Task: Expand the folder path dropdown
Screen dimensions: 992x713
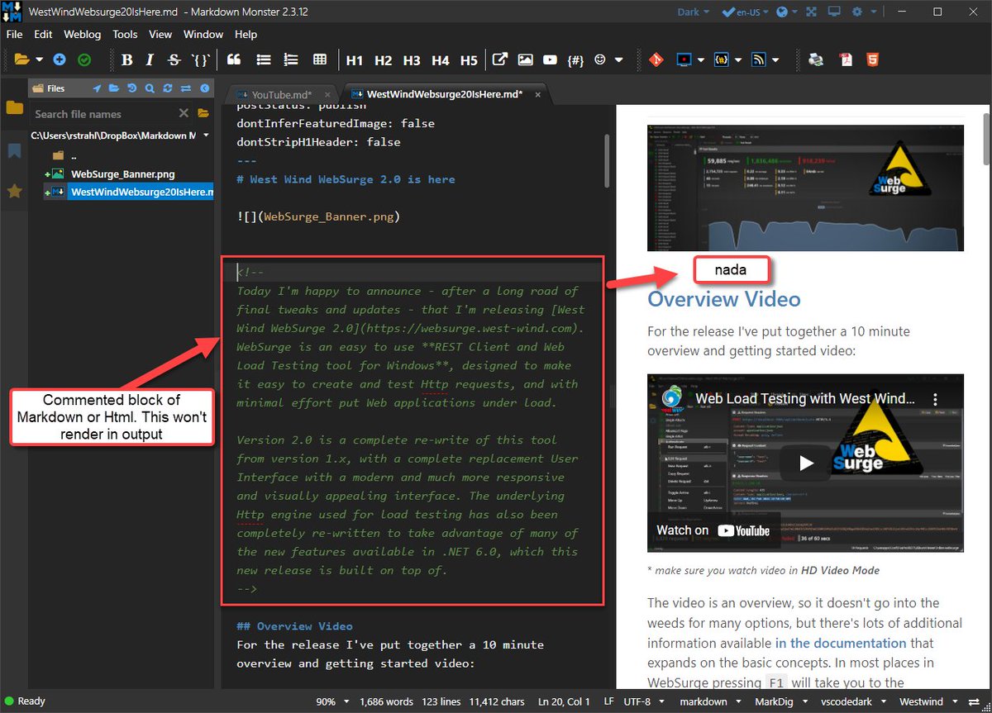Action: [206, 135]
